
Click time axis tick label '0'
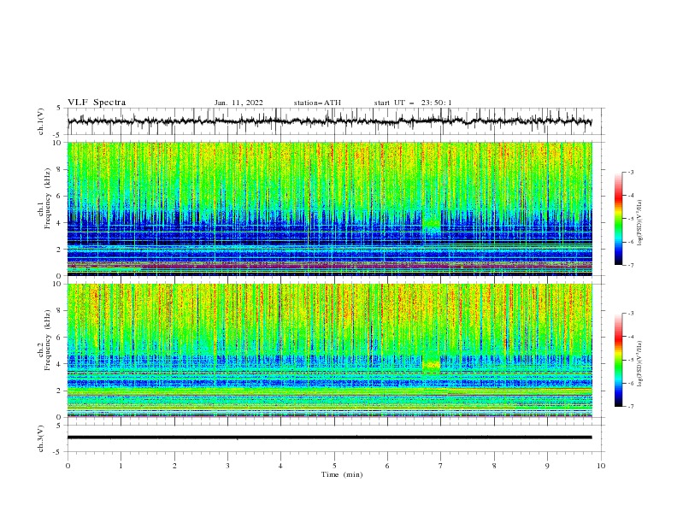click(x=68, y=466)
